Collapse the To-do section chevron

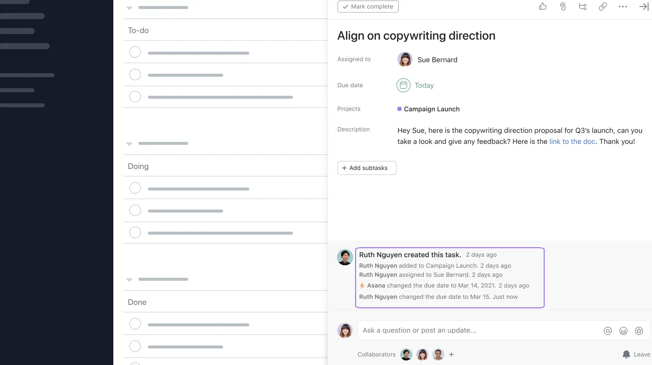pyautogui.click(x=129, y=8)
